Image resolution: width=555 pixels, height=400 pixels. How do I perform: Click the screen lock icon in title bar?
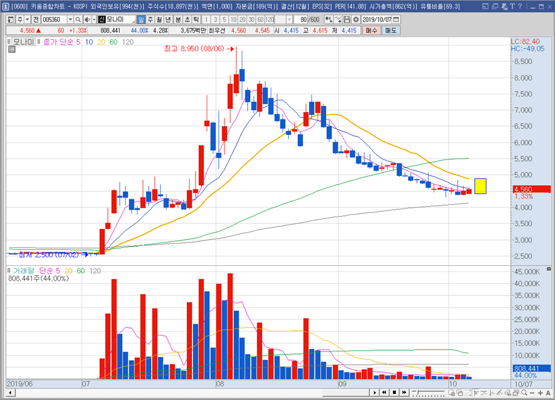(x=504, y=6)
